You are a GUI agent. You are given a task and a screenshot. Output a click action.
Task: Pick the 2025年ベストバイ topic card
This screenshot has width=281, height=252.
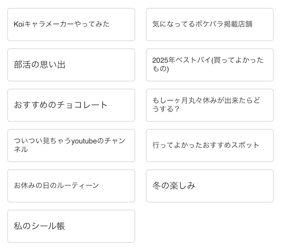(209, 65)
